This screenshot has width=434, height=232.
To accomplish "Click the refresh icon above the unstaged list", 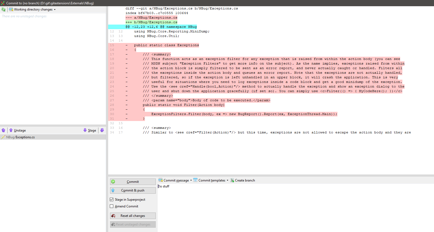I will tap(4, 9).
